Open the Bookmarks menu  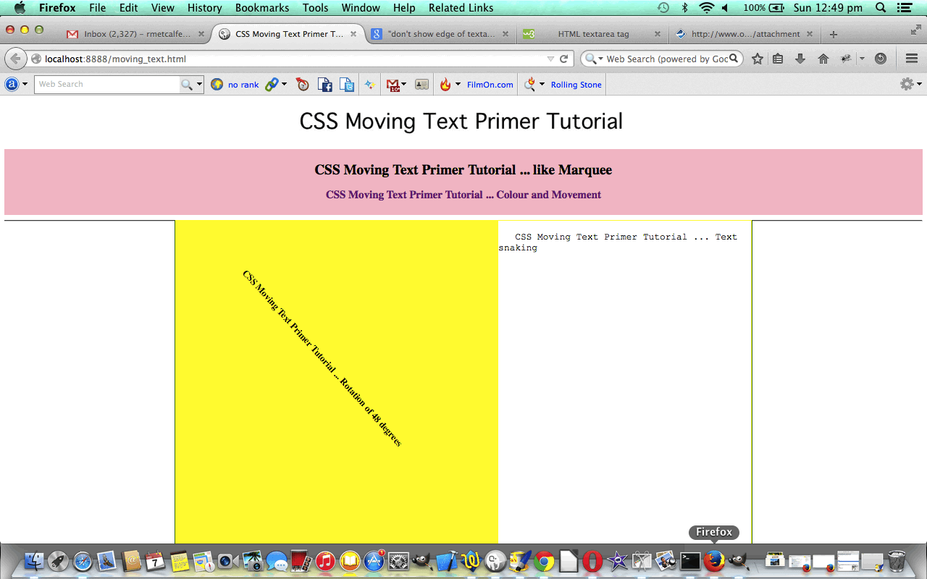coord(262,8)
